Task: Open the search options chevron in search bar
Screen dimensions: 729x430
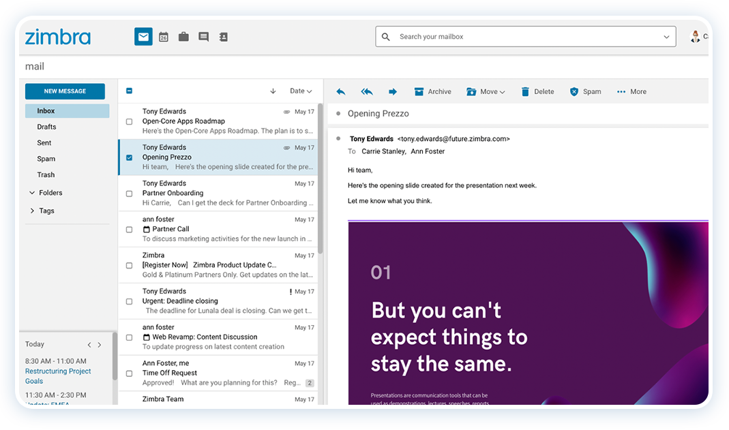Action: pyautogui.click(x=666, y=36)
